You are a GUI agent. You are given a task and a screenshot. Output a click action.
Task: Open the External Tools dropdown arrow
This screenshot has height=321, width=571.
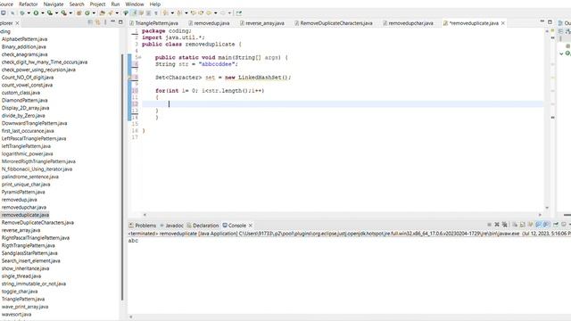click(x=70, y=12)
